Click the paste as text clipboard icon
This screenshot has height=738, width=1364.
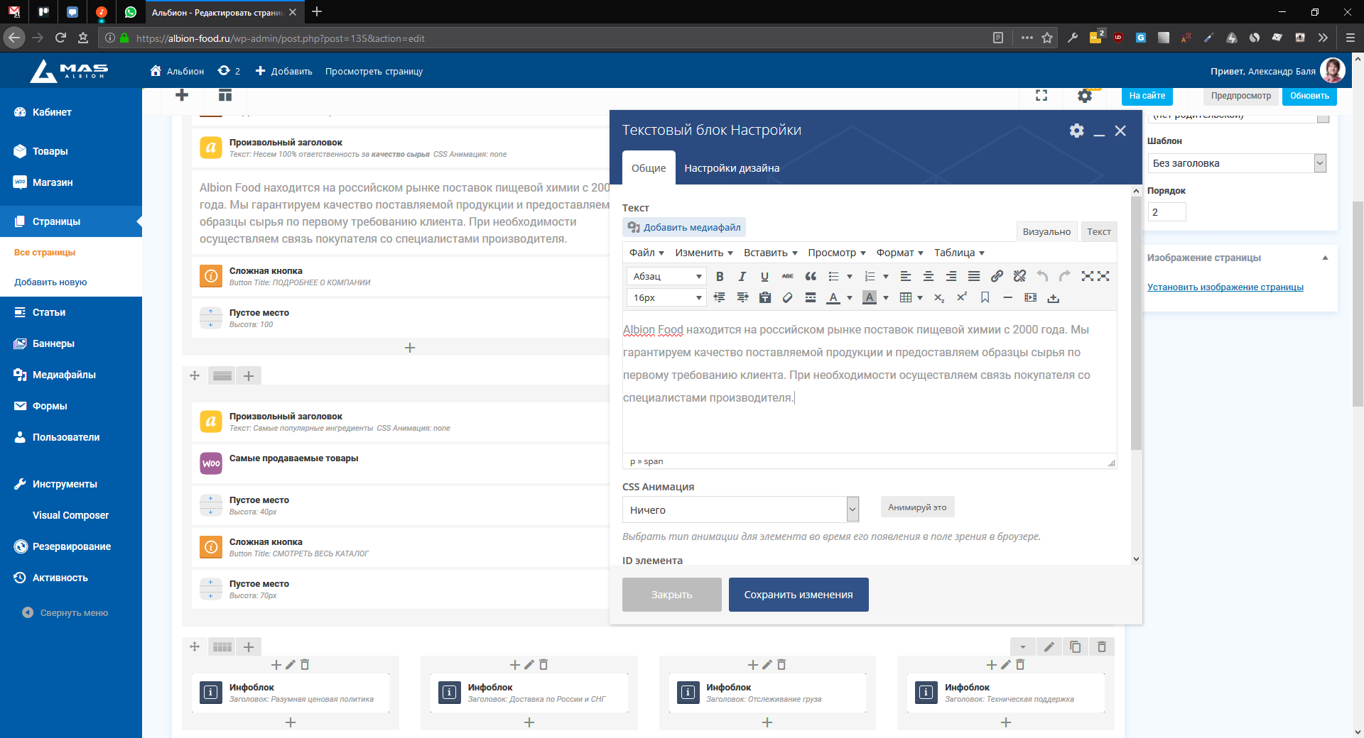765,298
